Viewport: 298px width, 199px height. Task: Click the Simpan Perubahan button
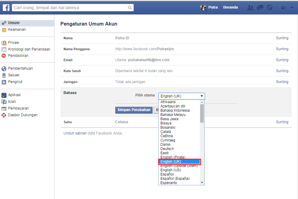(134, 110)
